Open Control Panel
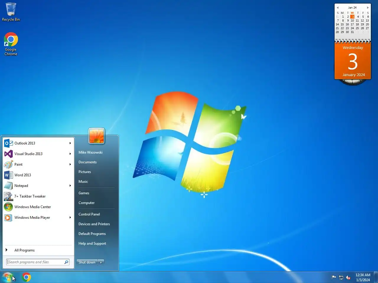 click(89, 214)
